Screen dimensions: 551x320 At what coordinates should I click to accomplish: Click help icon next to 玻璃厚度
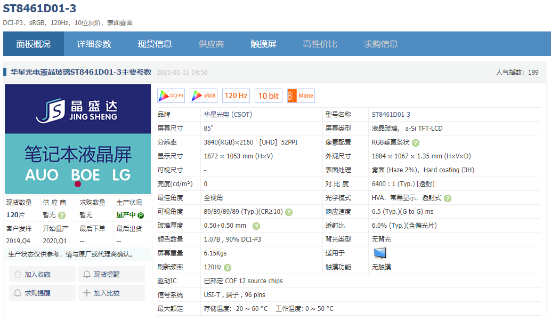tap(256, 226)
